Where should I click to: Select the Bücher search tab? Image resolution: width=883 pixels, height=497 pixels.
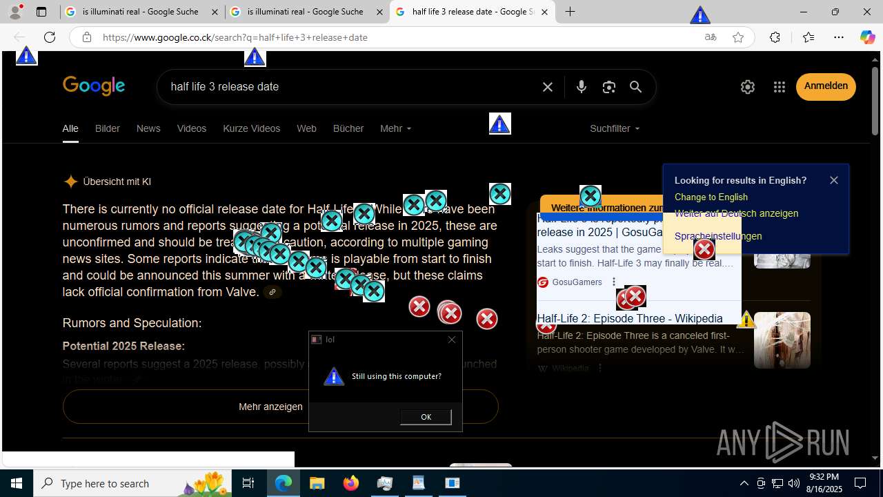[x=348, y=128]
